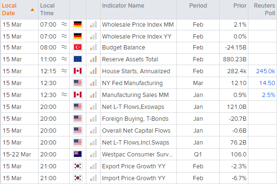Click the Turkey flag on Budget Balance row
This screenshot has height=184, width=277.
[x=78, y=48]
